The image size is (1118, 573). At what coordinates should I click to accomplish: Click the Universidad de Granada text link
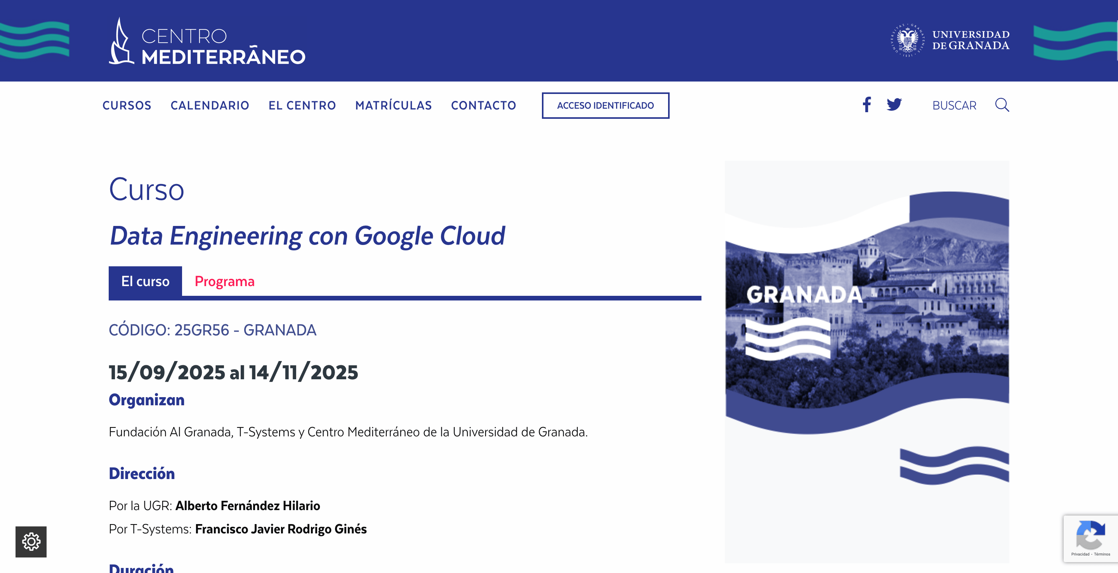(x=970, y=40)
